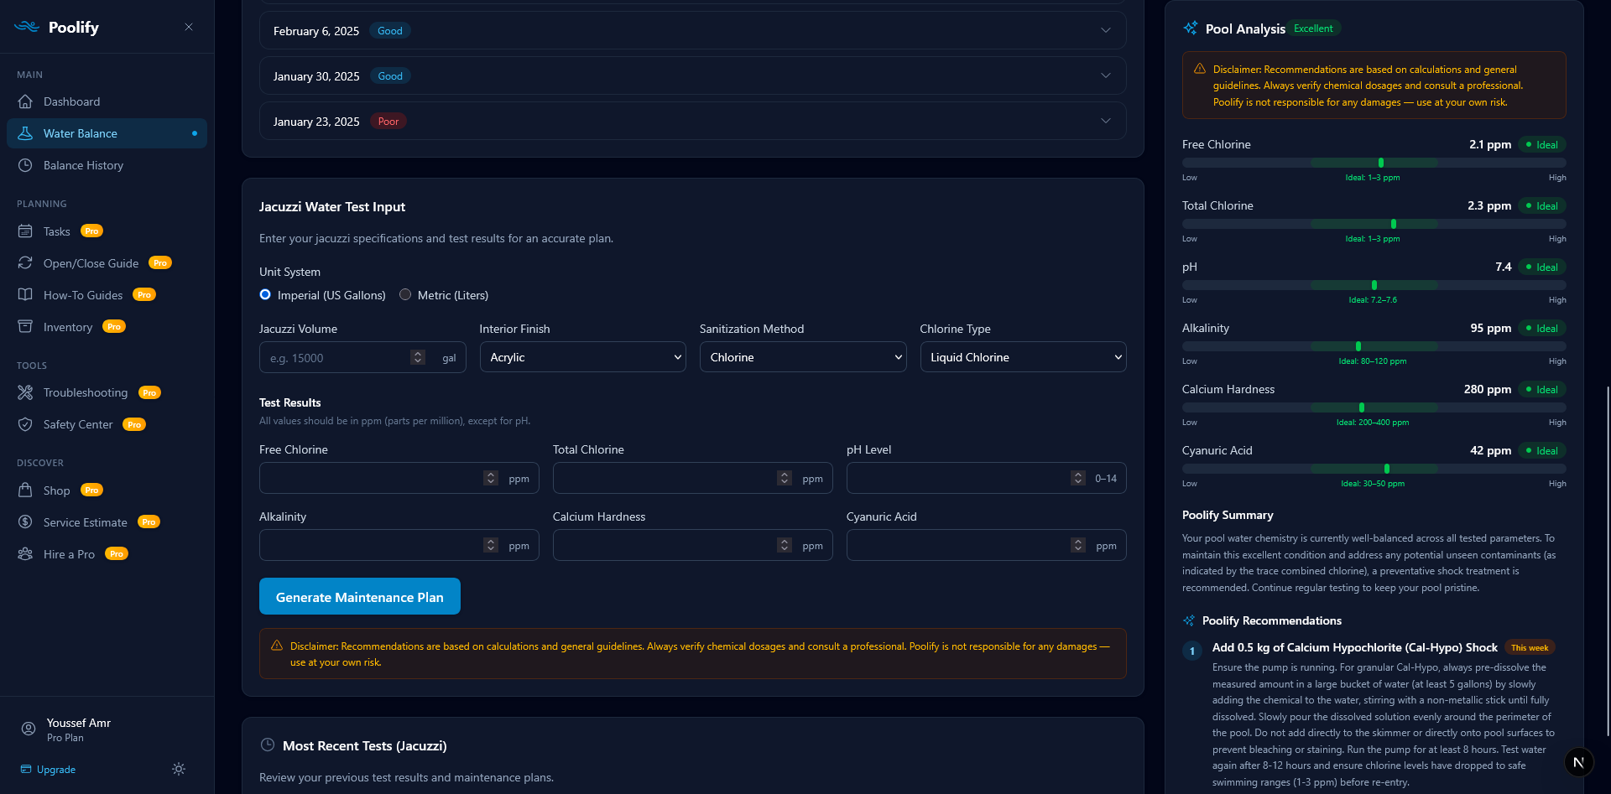Click the Upgrade card icon
This screenshot has height=794, width=1611.
point(26,769)
